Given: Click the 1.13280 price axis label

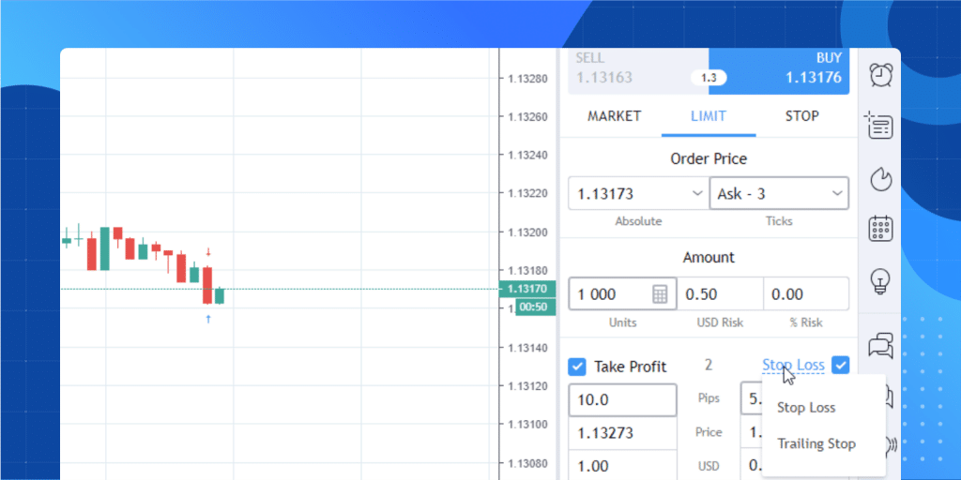Looking at the screenshot, I should pyautogui.click(x=527, y=79).
